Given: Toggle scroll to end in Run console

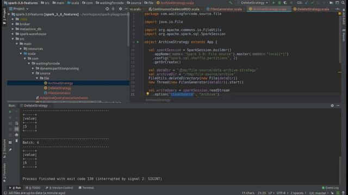Looking at the screenshot, I should pyautogui.click(x=17, y=129).
